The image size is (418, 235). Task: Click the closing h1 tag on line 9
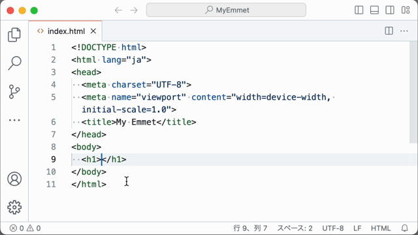[x=114, y=159]
